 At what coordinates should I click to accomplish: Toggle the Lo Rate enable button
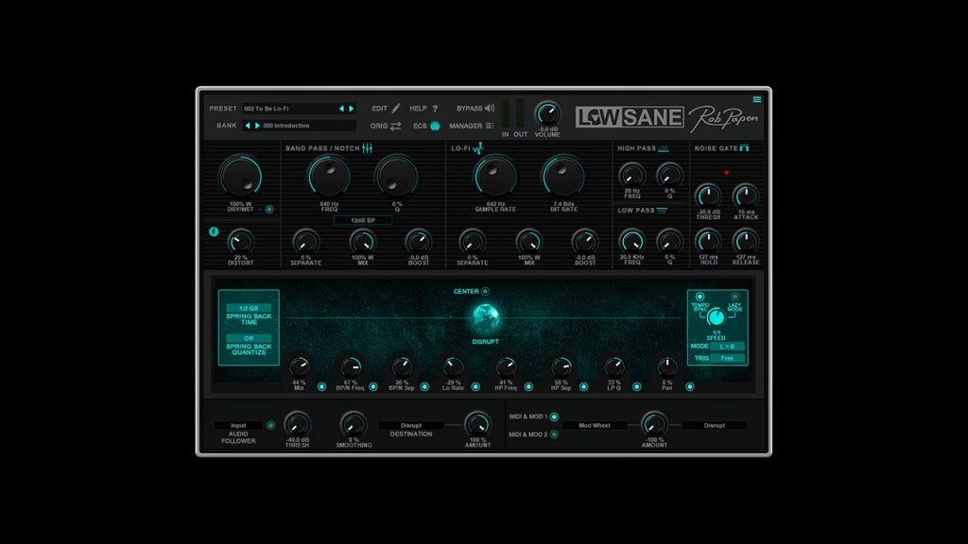coord(475,386)
